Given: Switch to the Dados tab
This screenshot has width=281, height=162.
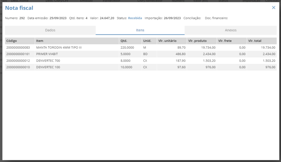Looking at the screenshot, I should [x=50, y=30].
